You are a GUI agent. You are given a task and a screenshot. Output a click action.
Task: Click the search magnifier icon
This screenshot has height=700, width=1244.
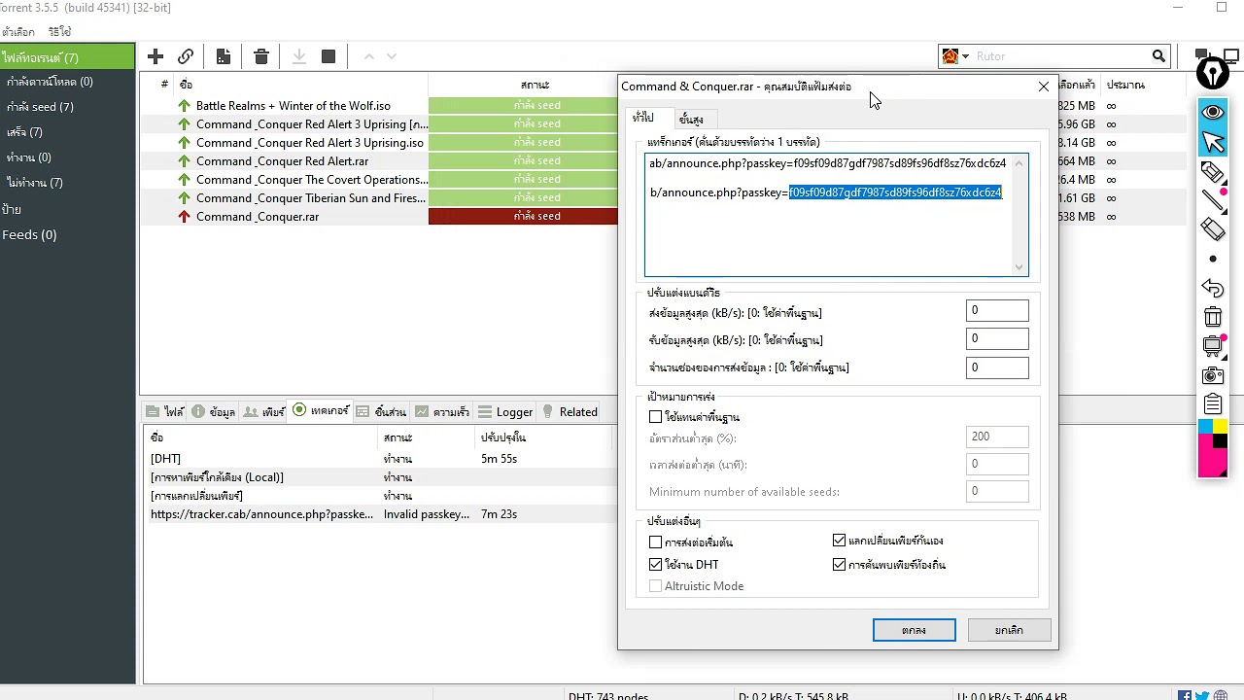tap(1158, 56)
